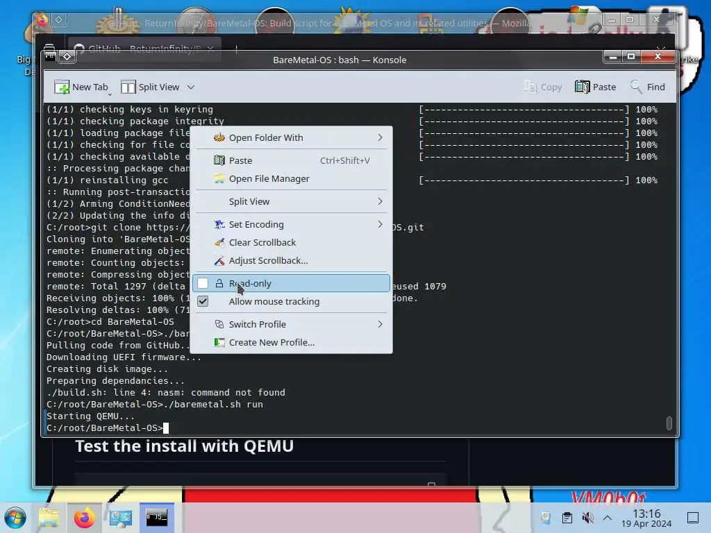Select the Konsole terminal taskbar entry
Image resolution: width=711 pixels, height=533 pixels.
click(x=157, y=517)
